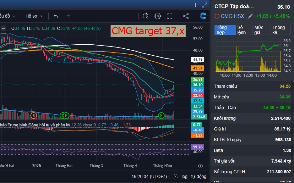Click the 33.36 red price label

198,95
